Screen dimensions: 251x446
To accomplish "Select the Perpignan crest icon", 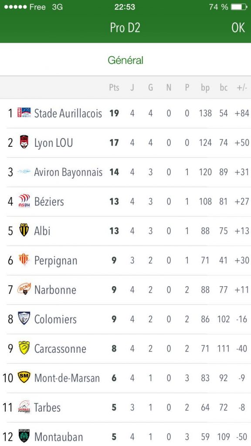I will click(x=24, y=260).
